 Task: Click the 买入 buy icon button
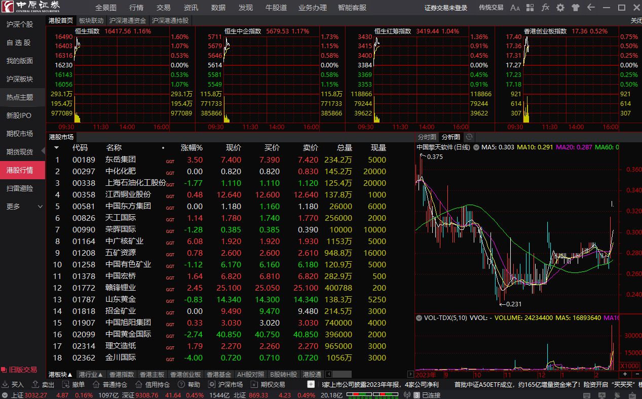pos(14,385)
